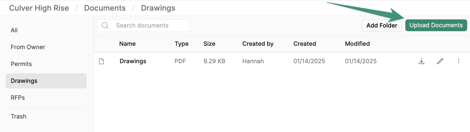The image size is (470, 132).
Task: Click the document file icon beside Drawings
Action: point(101,61)
